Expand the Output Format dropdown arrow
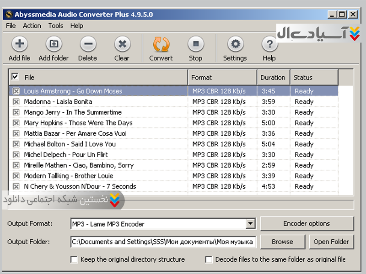366x274 pixels. click(x=250, y=224)
